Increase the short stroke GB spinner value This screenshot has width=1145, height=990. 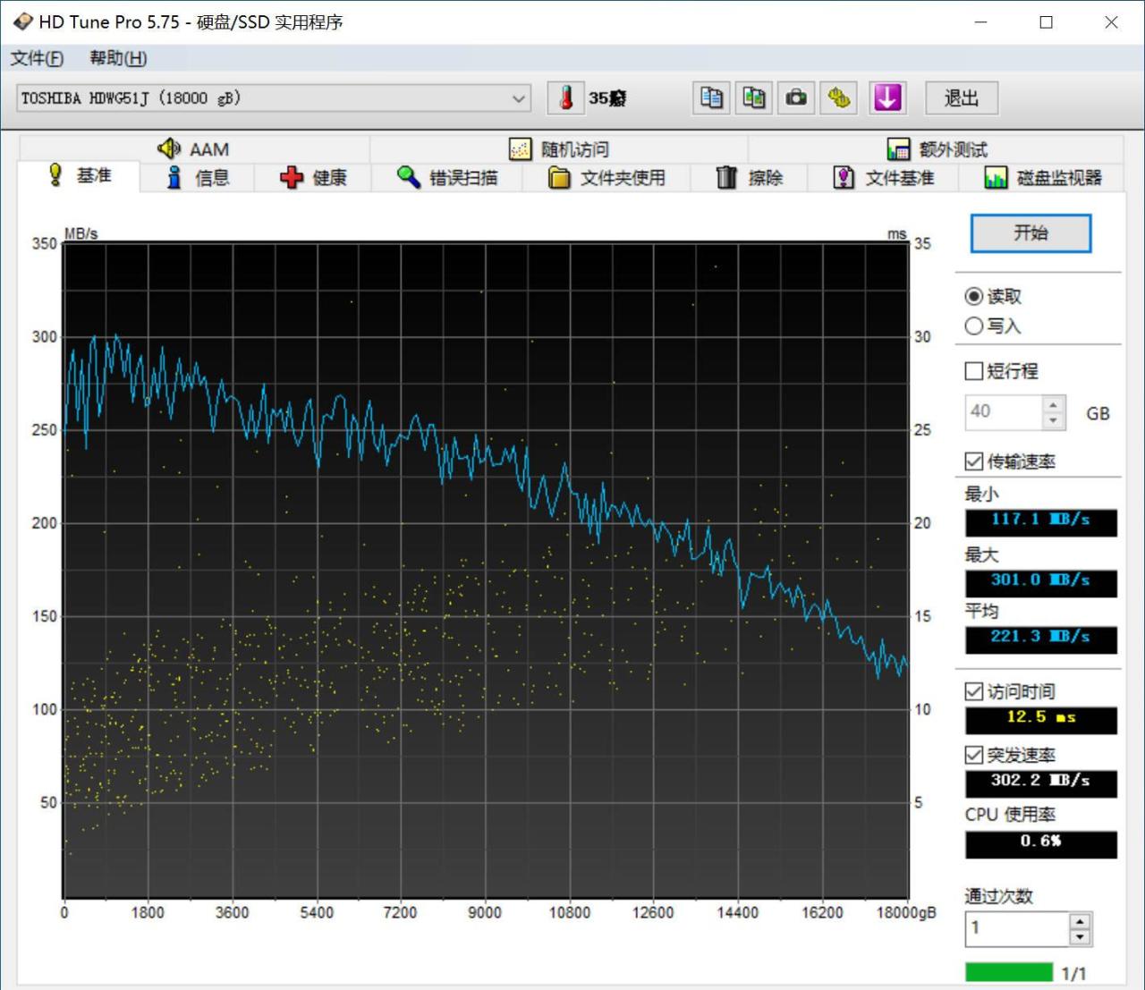pyautogui.click(x=1053, y=405)
